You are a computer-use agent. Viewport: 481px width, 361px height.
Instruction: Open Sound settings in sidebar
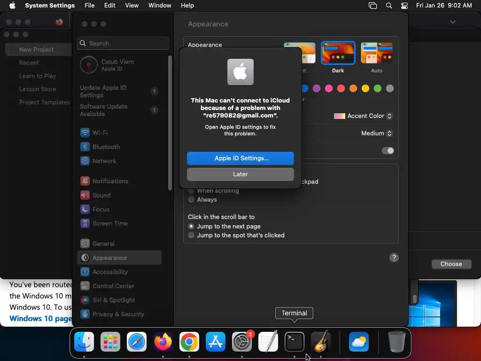[x=120, y=195]
